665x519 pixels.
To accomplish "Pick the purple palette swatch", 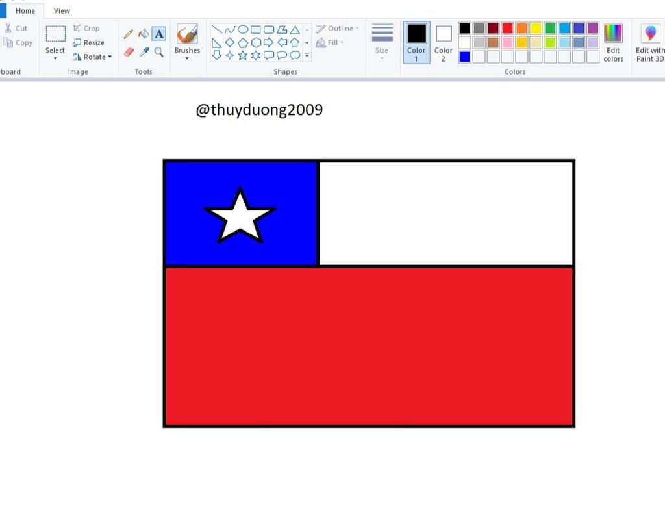I will [x=594, y=29].
